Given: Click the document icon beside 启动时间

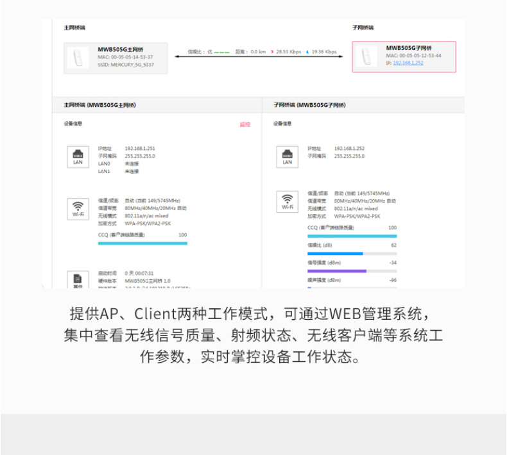Looking at the screenshot, I should pos(78,279).
